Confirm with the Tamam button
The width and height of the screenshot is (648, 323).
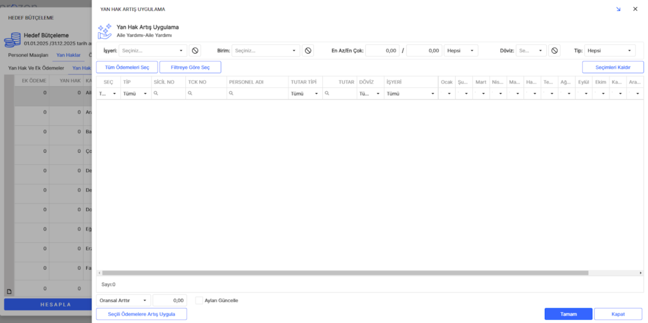coord(568,314)
